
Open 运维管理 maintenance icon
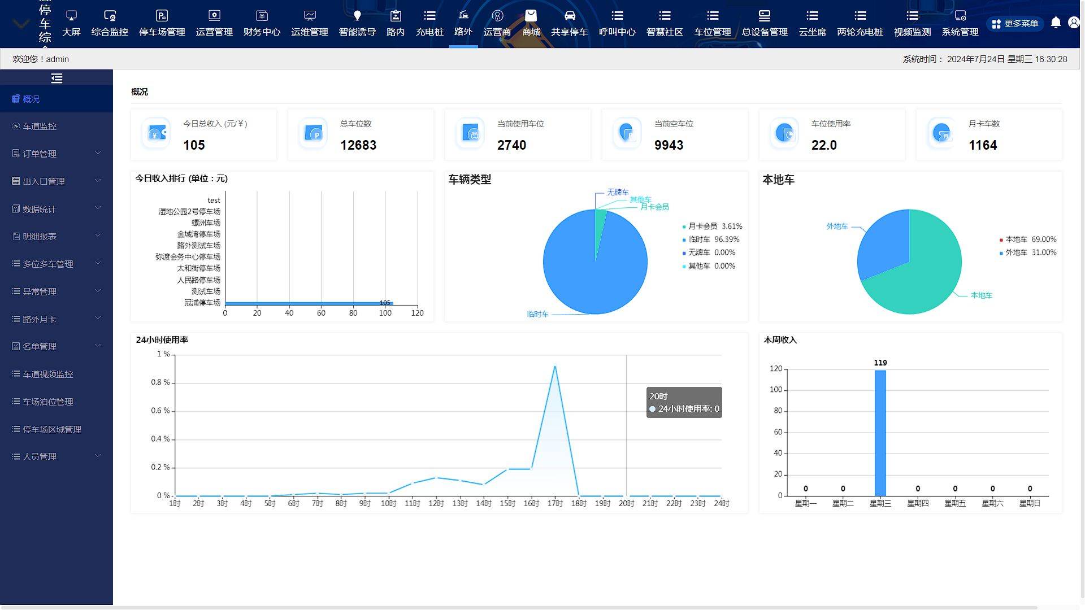tap(310, 16)
